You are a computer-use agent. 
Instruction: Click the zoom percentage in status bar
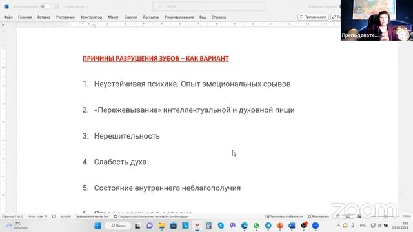(x=407, y=217)
